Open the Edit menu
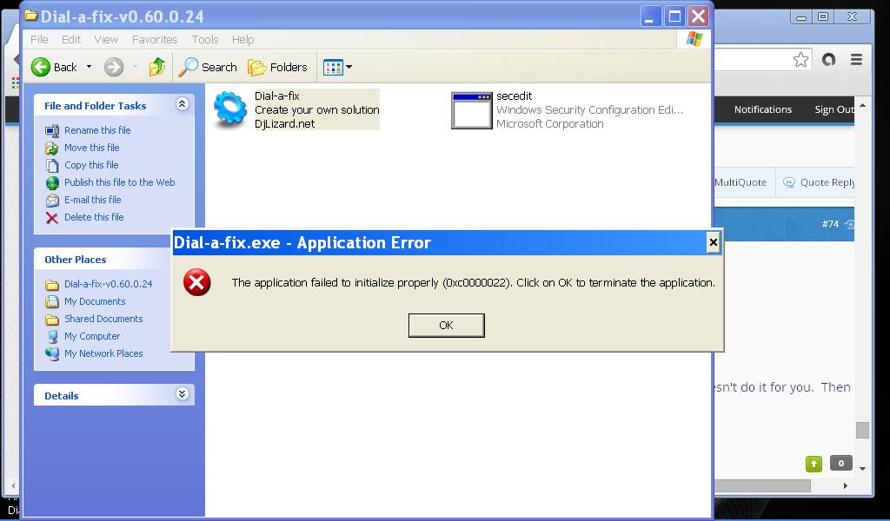The image size is (890, 521). [71, 40]
